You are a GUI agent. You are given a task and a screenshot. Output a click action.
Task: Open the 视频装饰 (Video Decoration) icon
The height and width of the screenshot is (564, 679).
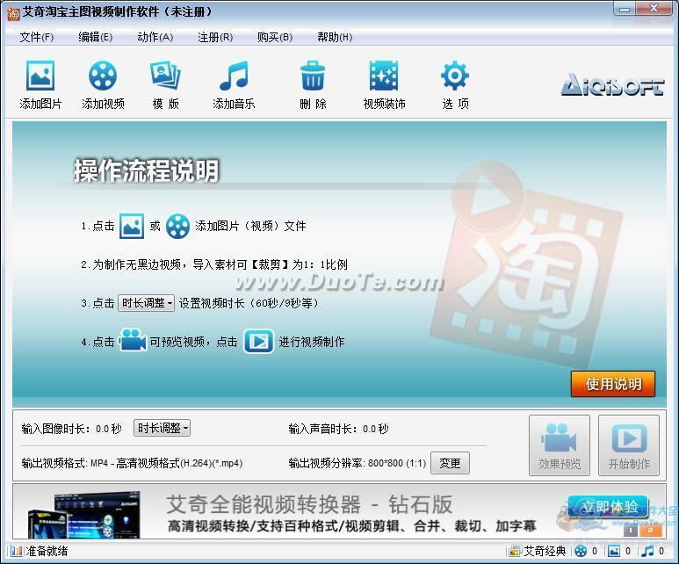[384, 76]
